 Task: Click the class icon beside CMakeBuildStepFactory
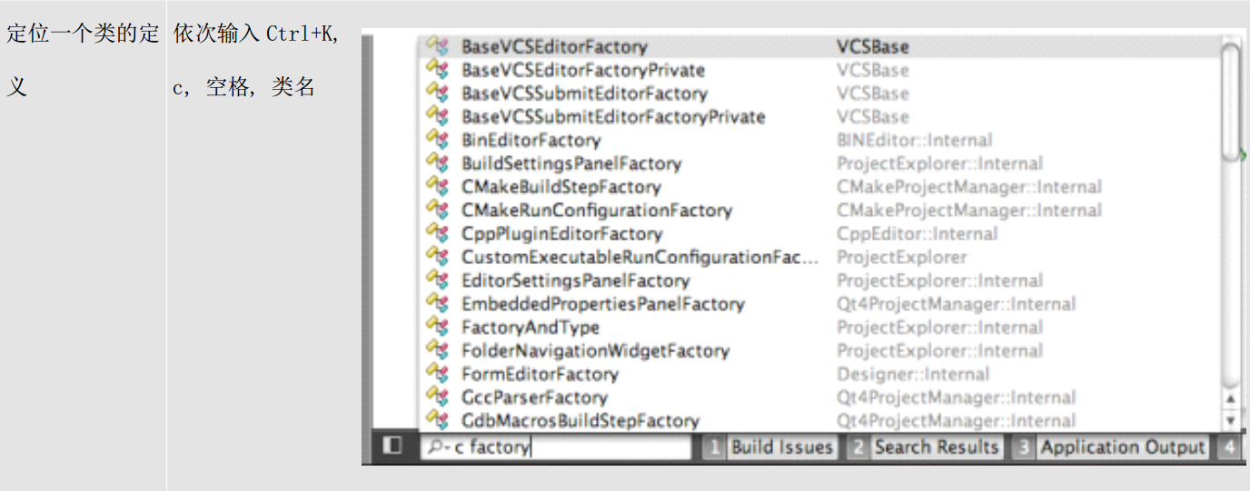pyautogui.click(x=438, y=187)
